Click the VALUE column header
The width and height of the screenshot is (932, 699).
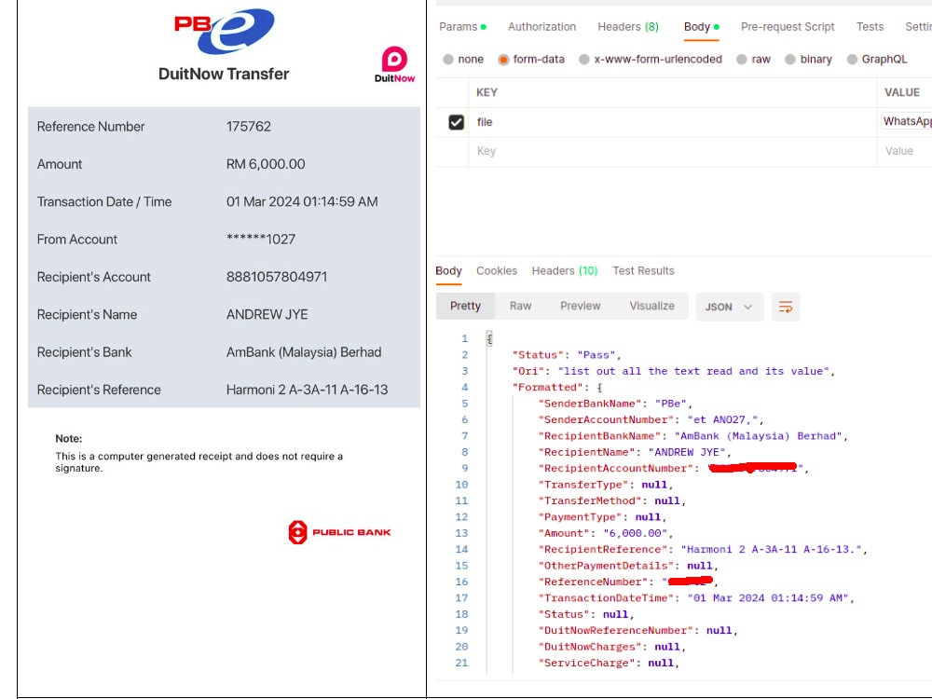(901, 92)
